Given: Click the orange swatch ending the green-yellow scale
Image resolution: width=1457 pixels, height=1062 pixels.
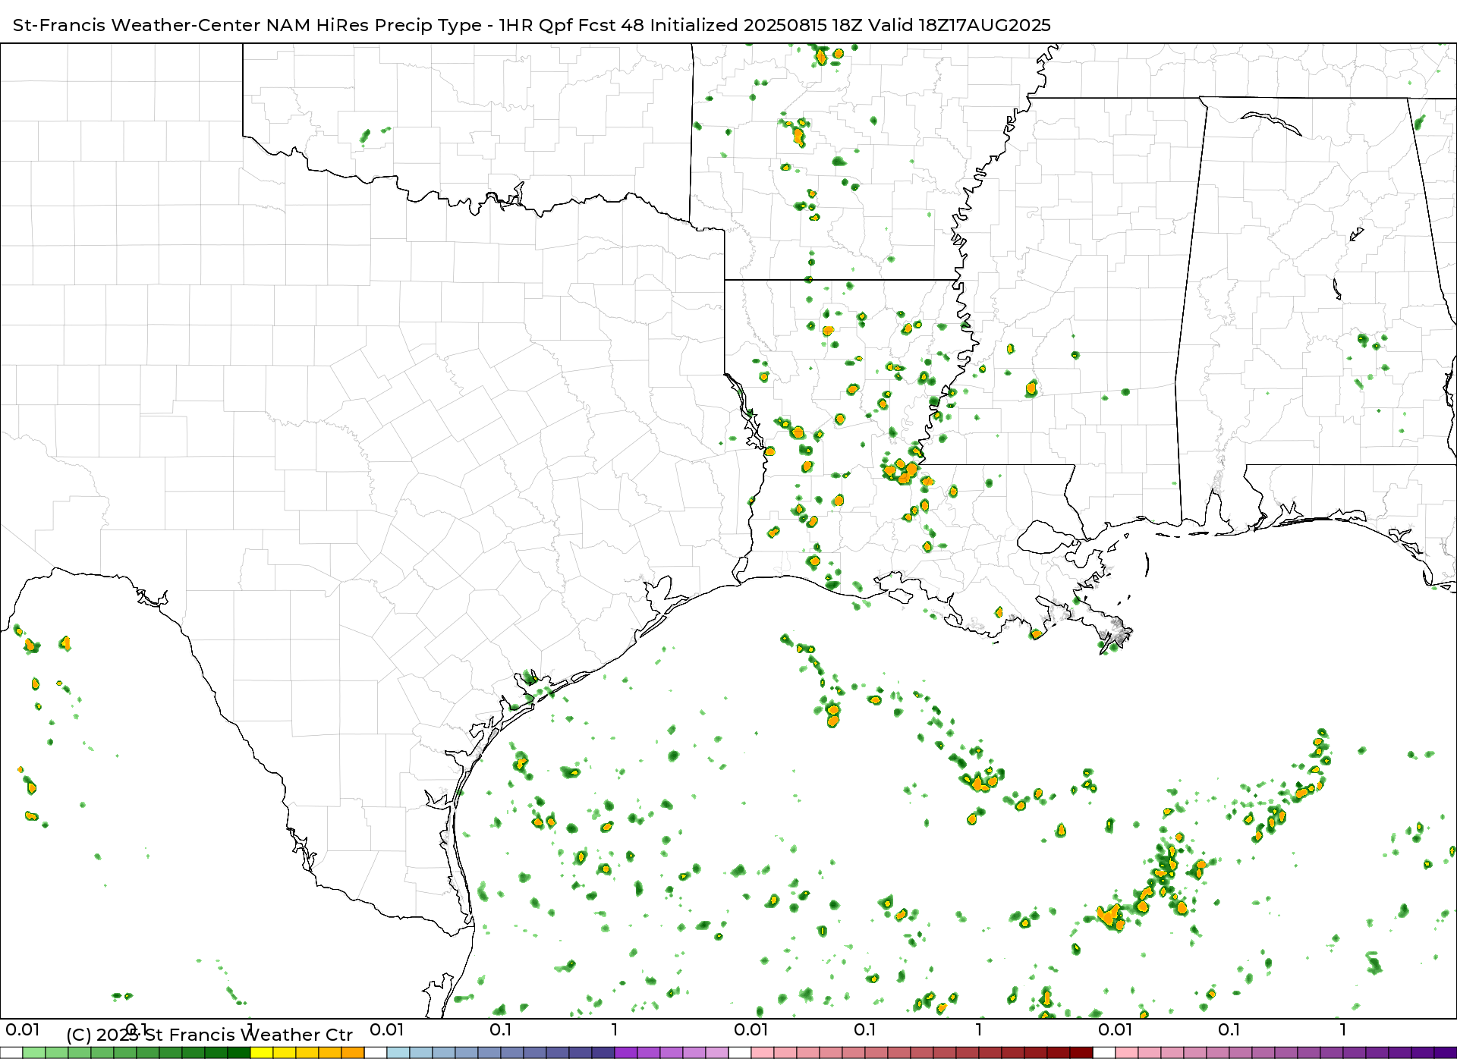Looking at the screenshot, I should click(x=353, y=1053).
